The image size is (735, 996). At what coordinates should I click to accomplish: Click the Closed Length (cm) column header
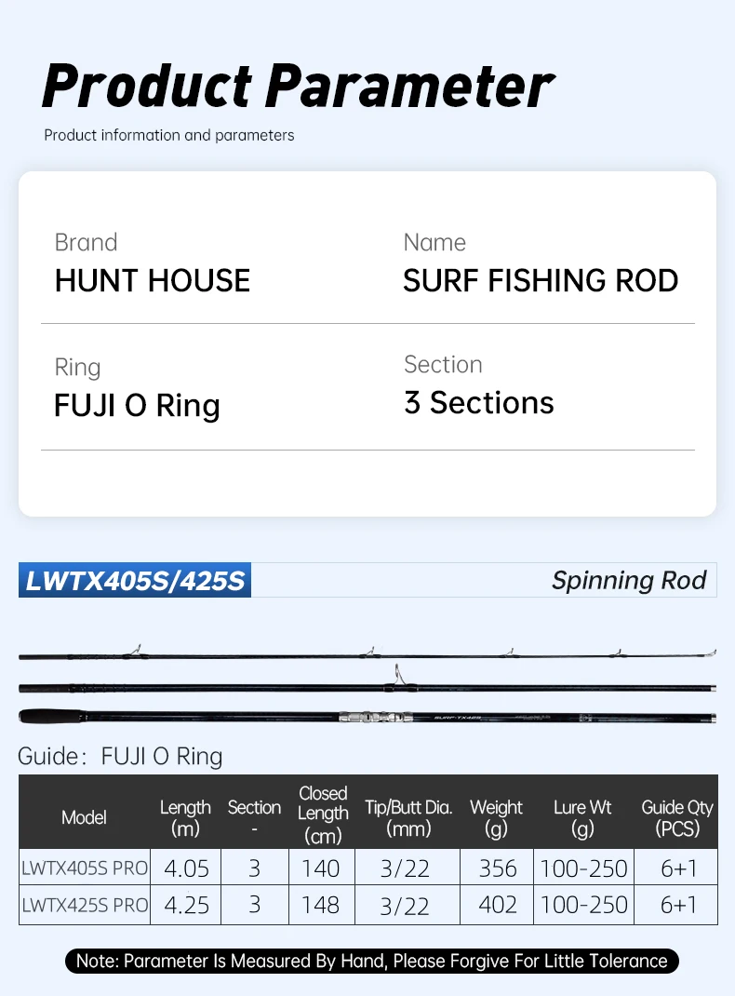coord(323,814)
